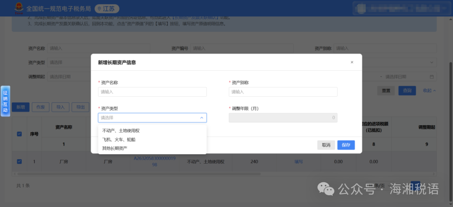Image resolution: width=453 pixels, height=207 pixels.
Task: Click the 填写 link in row 1
Action: (x=298, y=162)
